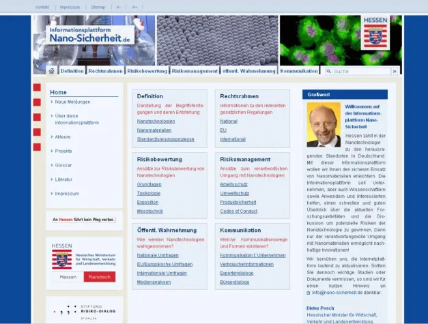Expand the Neue Meldungen sidebar item

click(x=72, y=102)
